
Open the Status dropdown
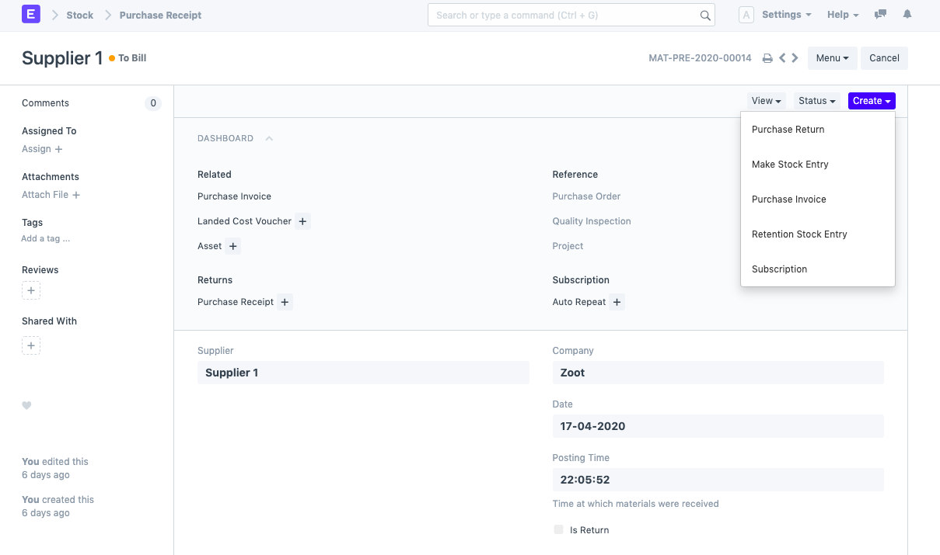click(x=816, y=101)
